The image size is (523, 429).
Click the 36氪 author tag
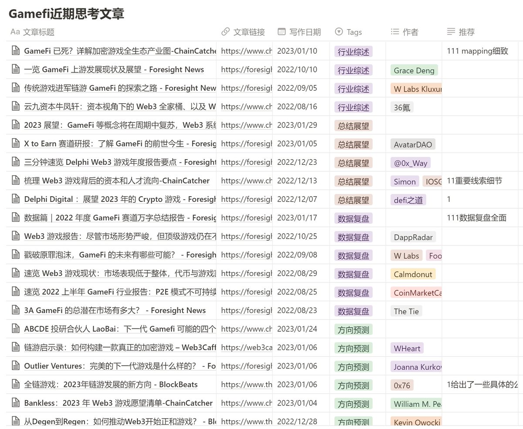click(x=402, y=107)
